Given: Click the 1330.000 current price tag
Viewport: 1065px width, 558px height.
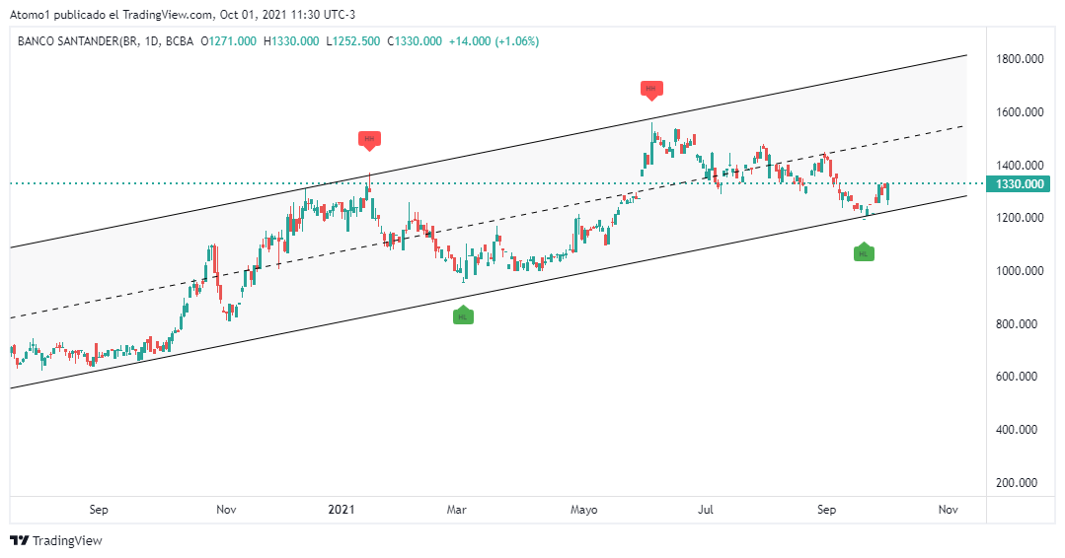Looking at the screenshot, I should point(1021,184).
